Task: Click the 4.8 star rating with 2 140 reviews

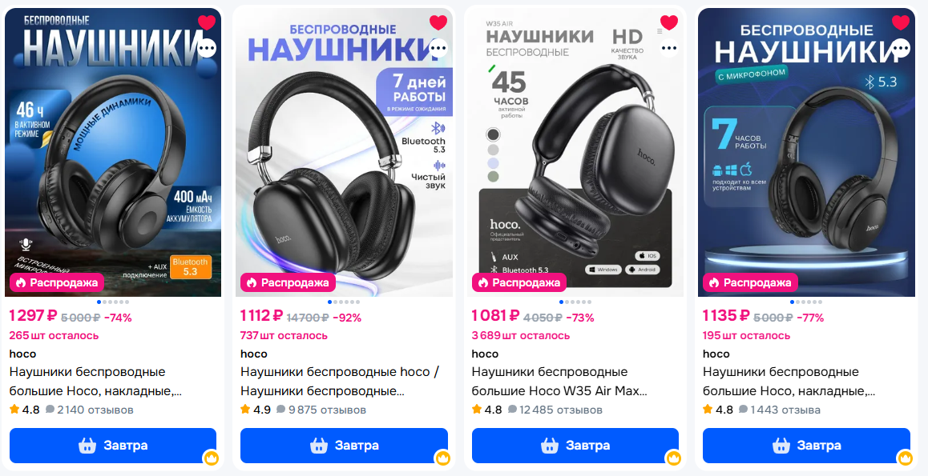Action: (24, 410)
